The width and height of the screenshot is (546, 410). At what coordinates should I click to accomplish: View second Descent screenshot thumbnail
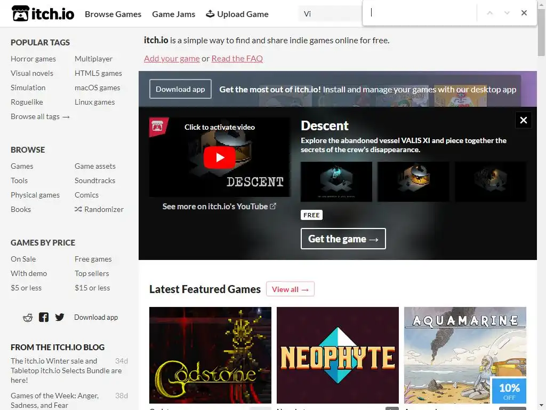tap(413, 182)
